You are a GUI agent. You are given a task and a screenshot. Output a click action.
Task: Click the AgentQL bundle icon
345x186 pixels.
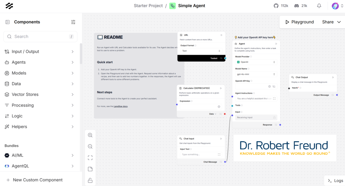pyautogui.click(x=7, y=166)
